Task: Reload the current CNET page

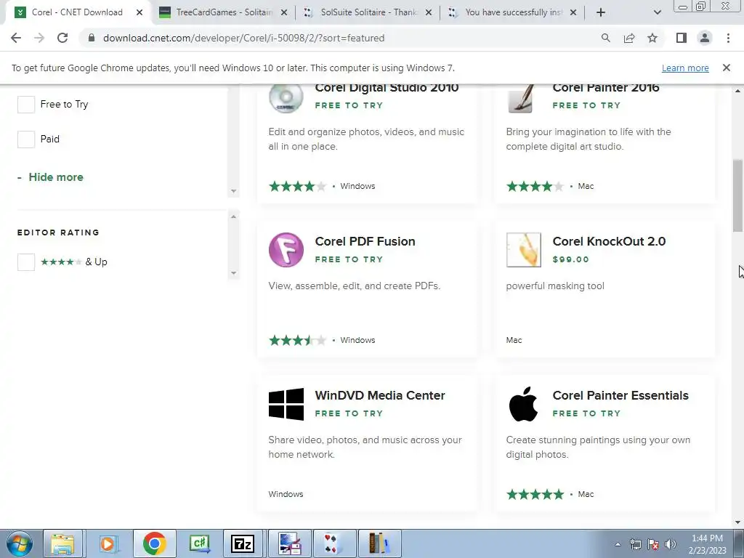Action: [x=62, y=38]
